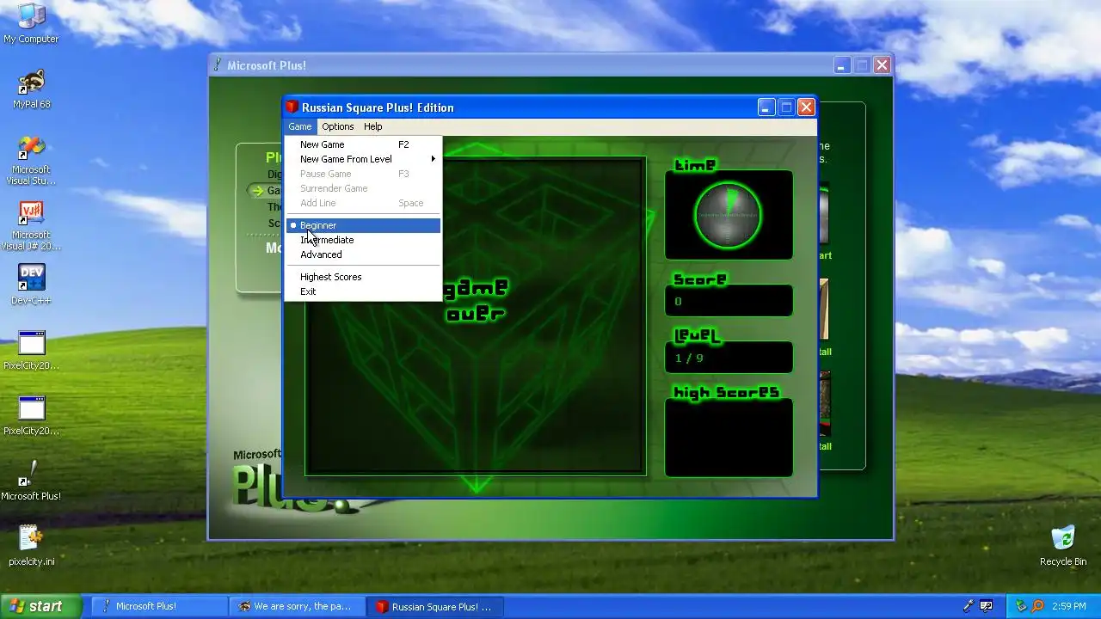This screenshot has width=1101, height=619.
Task: Click the greyed-out Pause Game entry
Action: click(363, 174)
